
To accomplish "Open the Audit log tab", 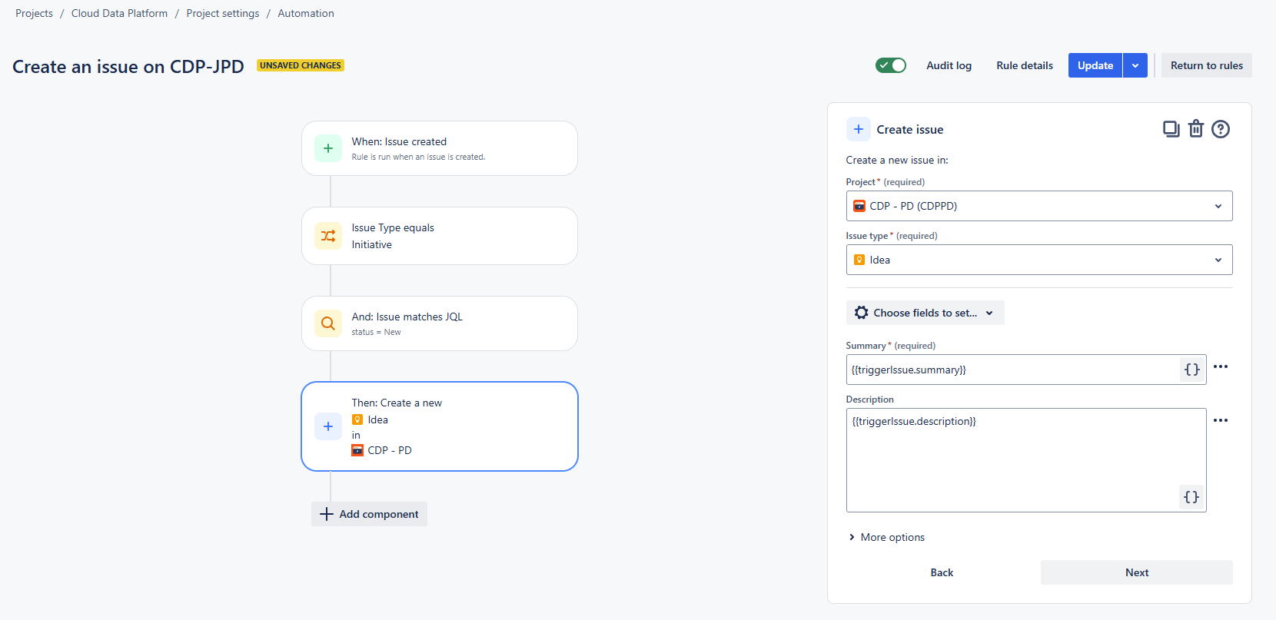I will tap(949, 65).
